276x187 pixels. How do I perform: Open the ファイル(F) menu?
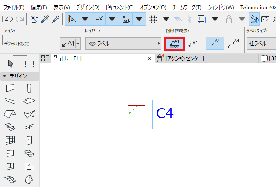coord(14,7)
